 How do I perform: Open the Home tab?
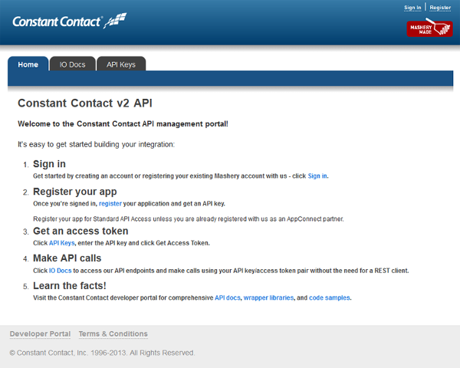(28, 64)
